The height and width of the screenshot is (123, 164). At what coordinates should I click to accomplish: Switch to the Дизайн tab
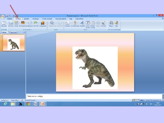click(26, 19)
